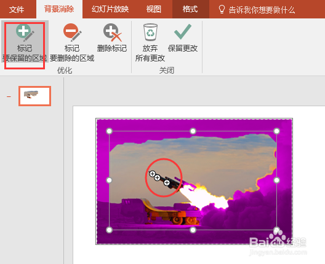Select slide 1 thumbnail in panel
This screenshot has height=264, width=325.
click(34, 96)
